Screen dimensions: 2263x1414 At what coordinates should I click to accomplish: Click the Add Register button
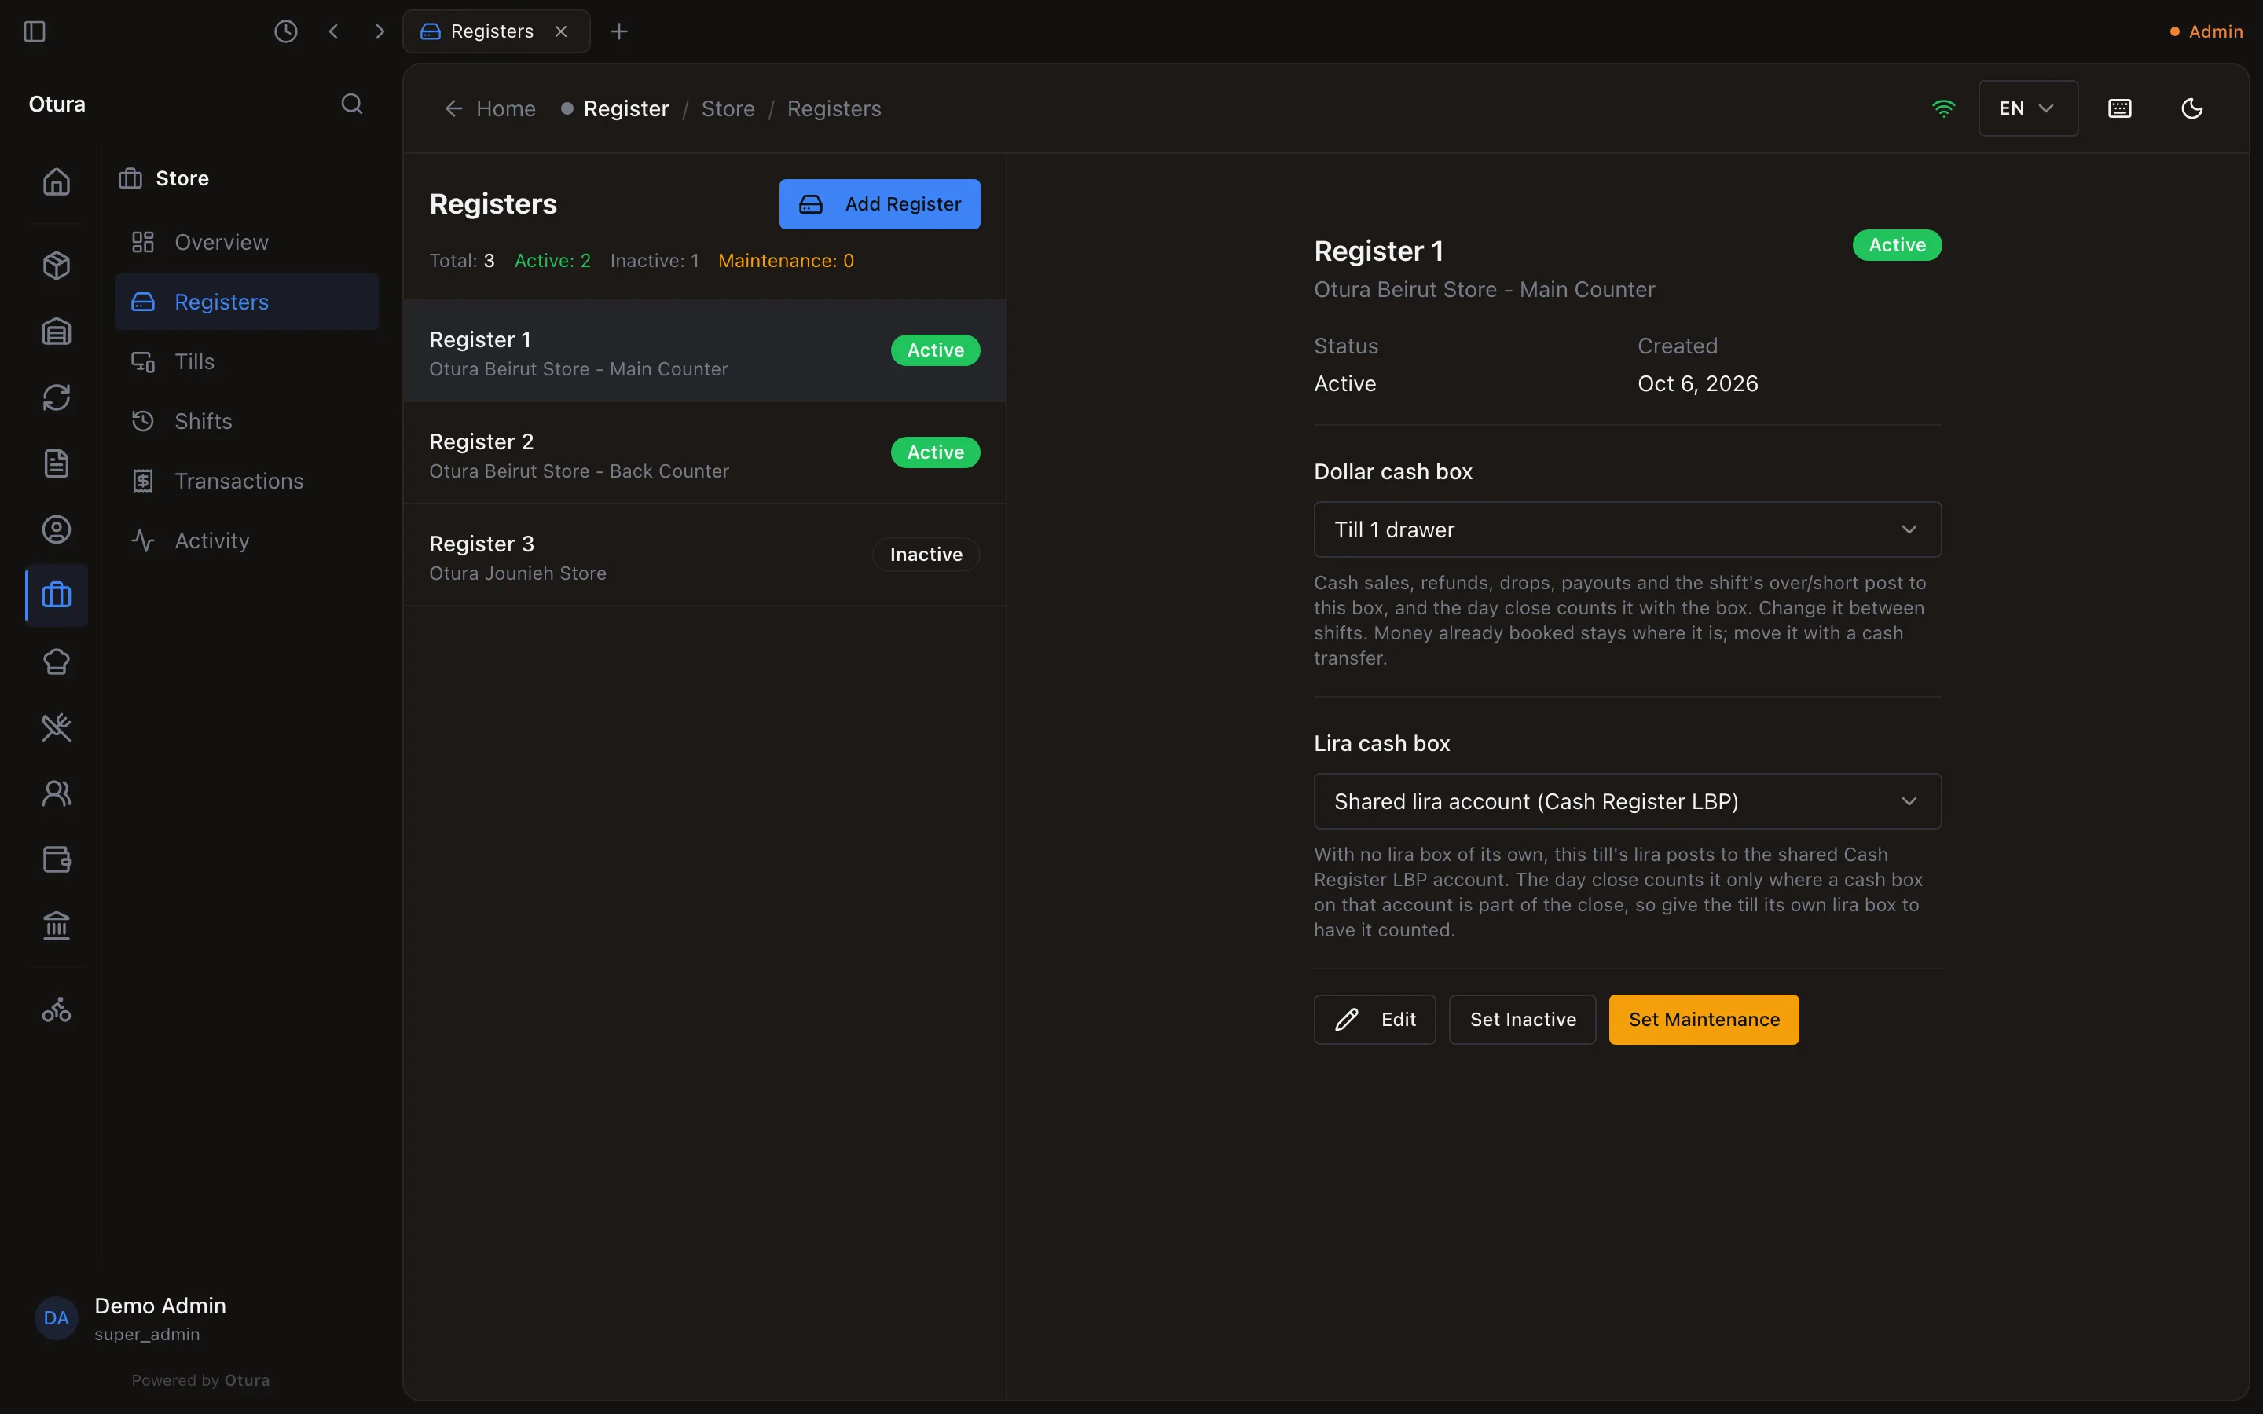[879, 204]
